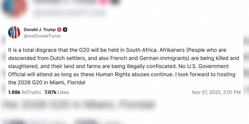This screenshot has width=249, height=124.
Task: Click the 7.07k Likes count
Action: pyautogui.click(x=57, y=92)
